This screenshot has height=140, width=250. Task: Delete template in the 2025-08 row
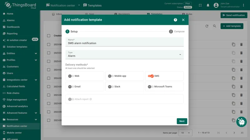(x=241, y=44)
